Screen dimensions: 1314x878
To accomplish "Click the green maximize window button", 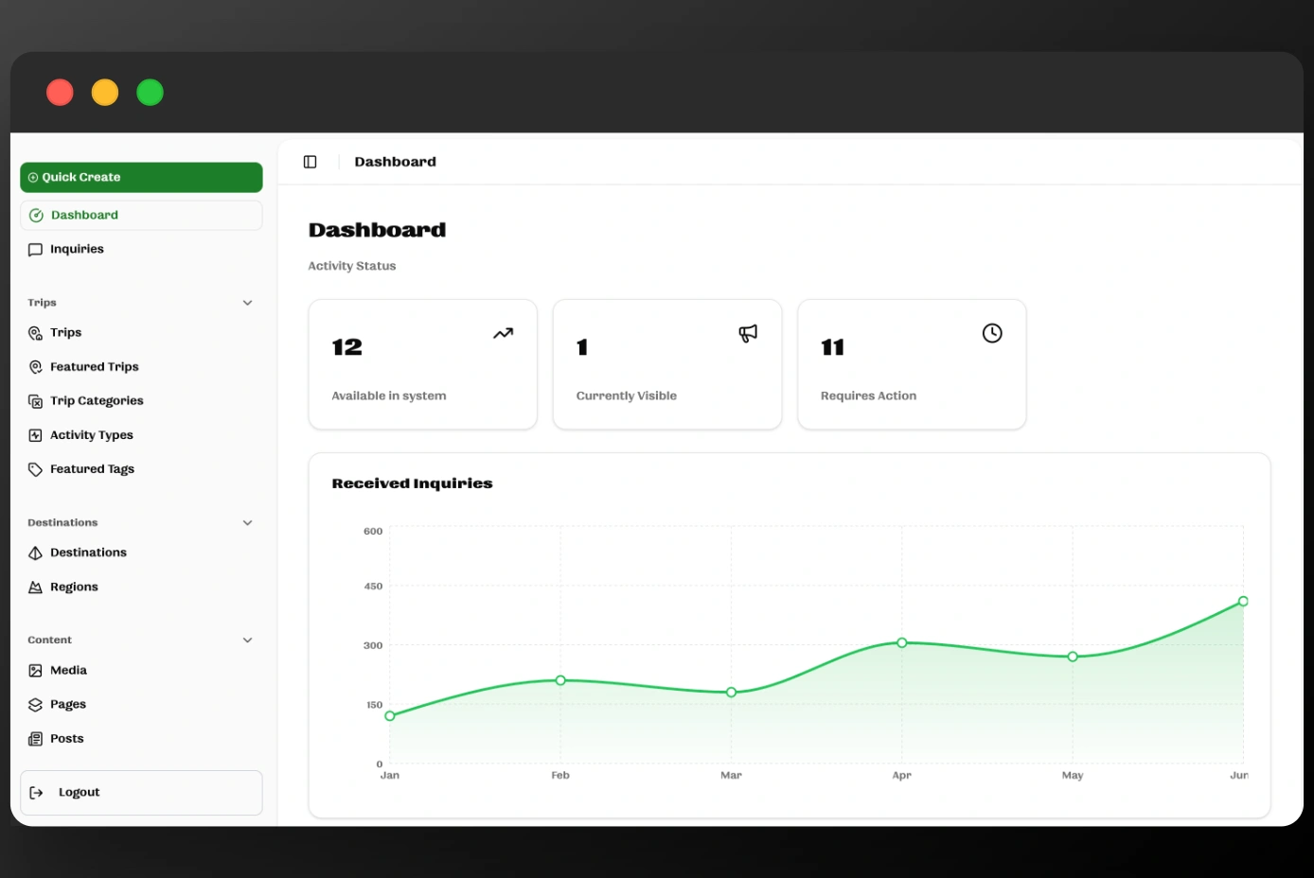I will [x=150, y=92].
